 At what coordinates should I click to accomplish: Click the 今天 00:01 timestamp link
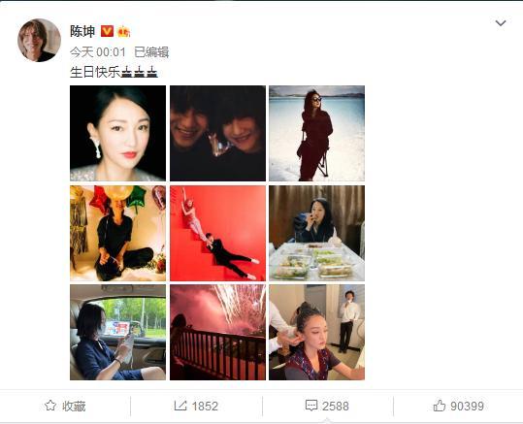(98, 52)
